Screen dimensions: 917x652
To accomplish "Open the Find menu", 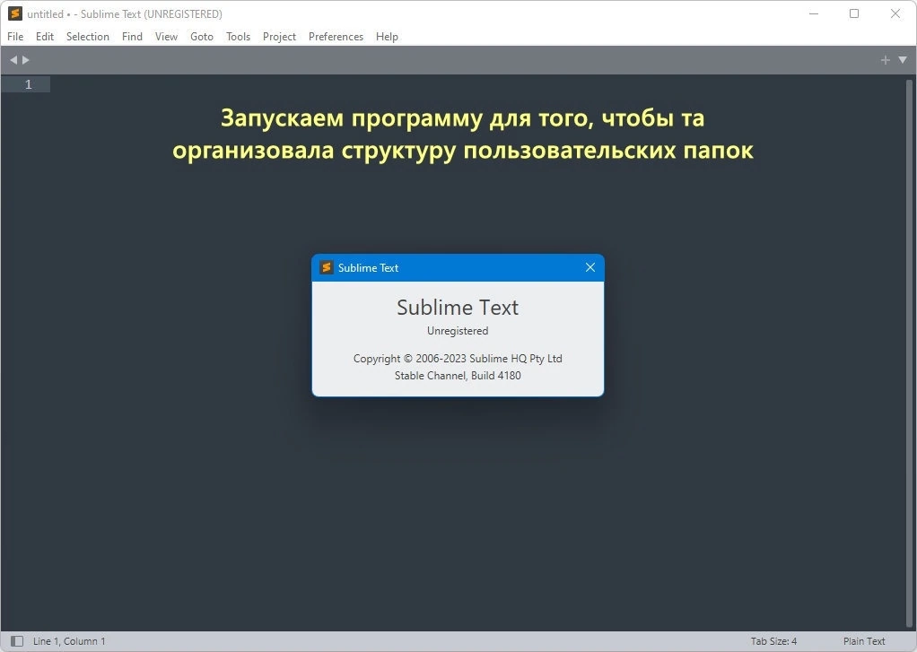I will 132,36.
